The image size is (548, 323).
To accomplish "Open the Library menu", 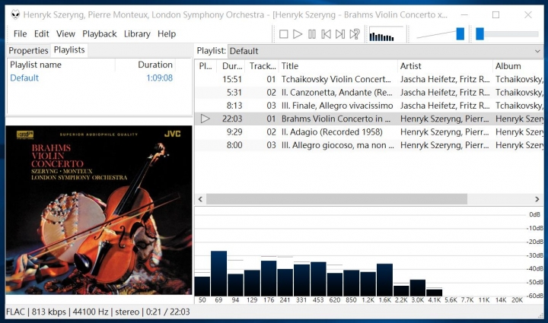I will point(137,34).
